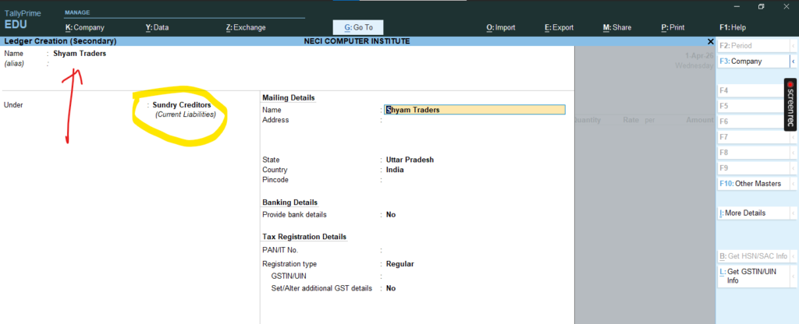Screen dimensions: 799x324
Task: Open F1: Help
Action: (732, 27)
